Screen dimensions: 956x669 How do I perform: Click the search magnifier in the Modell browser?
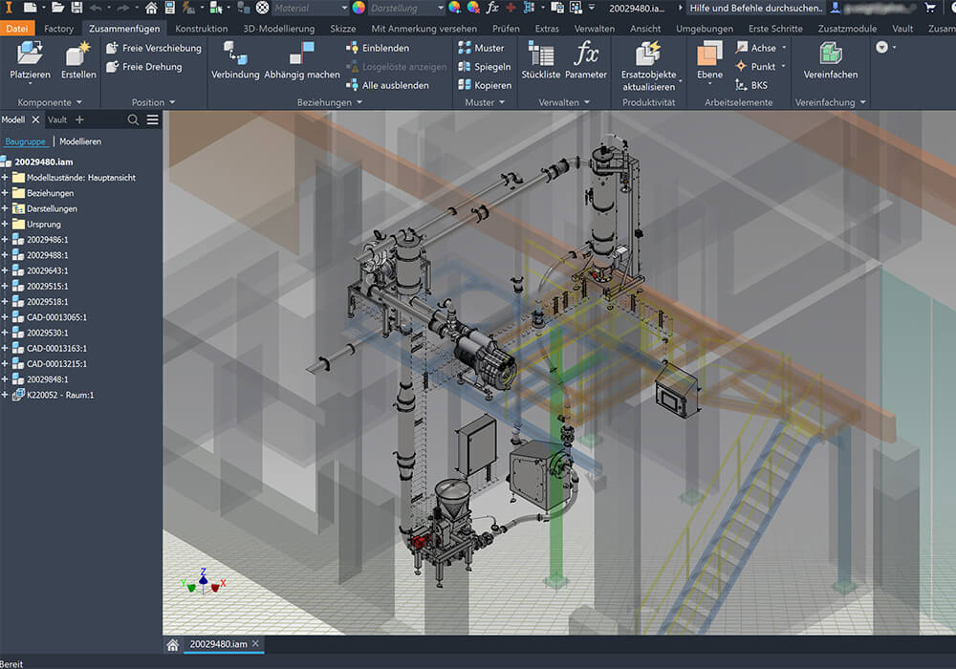click(133, 120)
